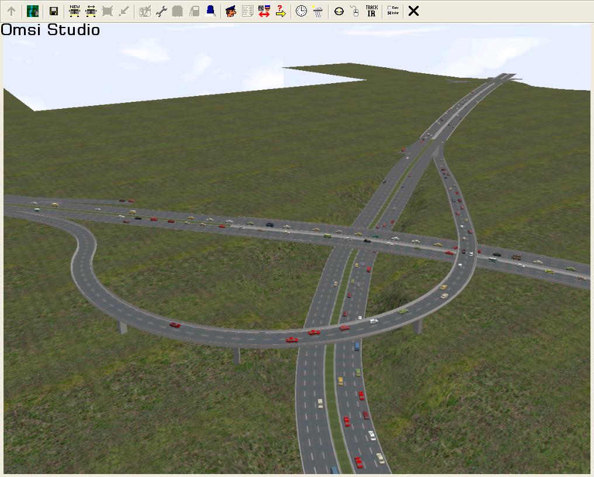Click the grayed bus frame icon
594x477 pixels.
pyautogui.click(x=108, y=11)
